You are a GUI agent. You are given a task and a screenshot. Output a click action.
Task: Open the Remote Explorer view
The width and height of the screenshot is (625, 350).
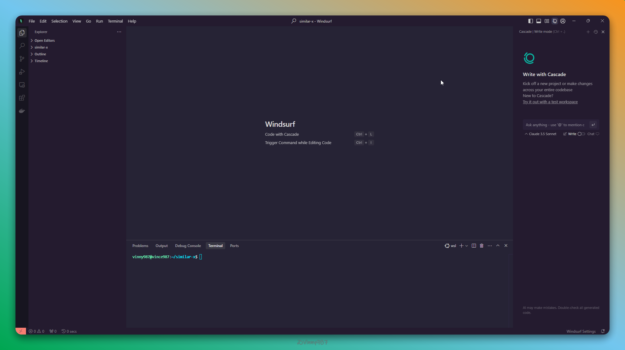click(x=22, y=85)
